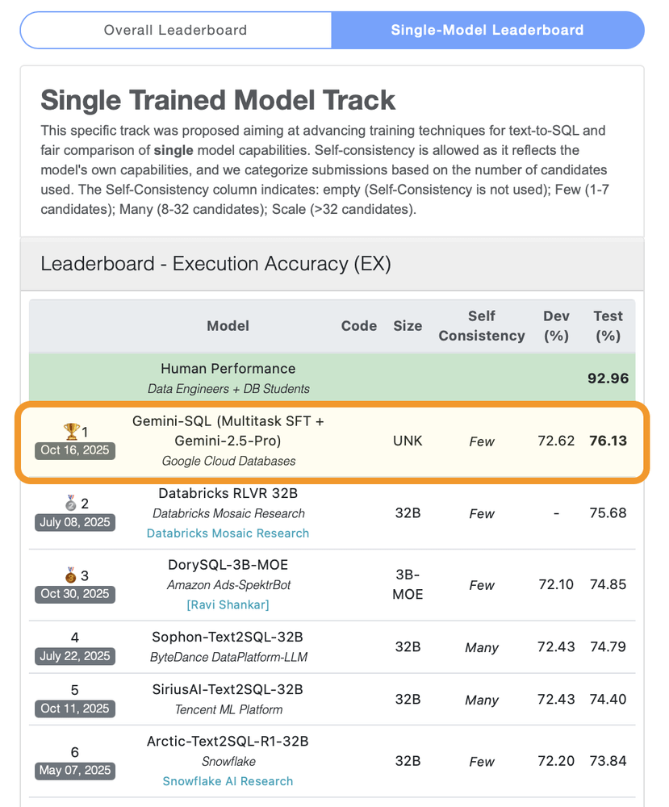Switch to the Overall Leaderboard tab
Screen dimensions: 669x807
[x=175, y=30]
